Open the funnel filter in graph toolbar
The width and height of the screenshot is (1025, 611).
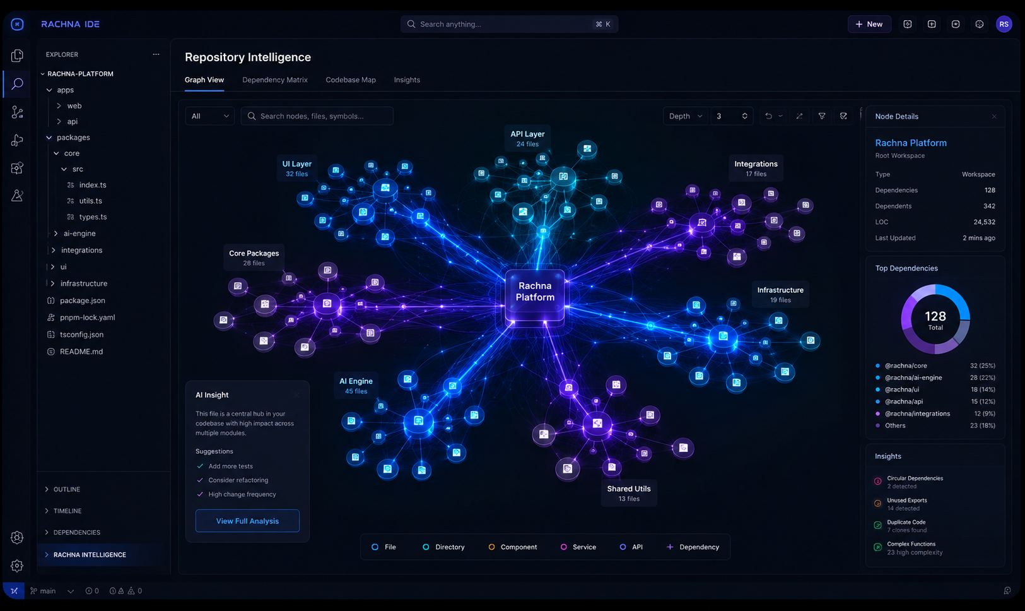(822, 116)
